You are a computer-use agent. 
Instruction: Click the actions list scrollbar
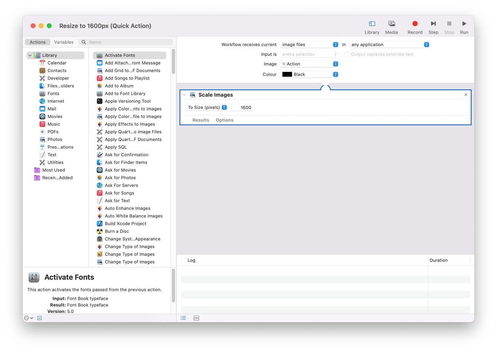tap(173, 62)
